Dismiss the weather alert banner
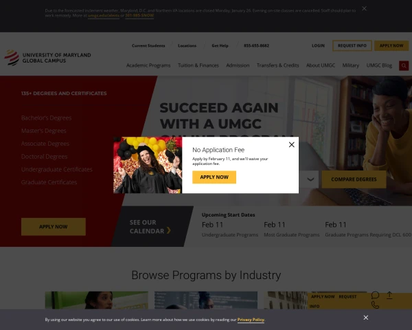 (x=364, y=9)
